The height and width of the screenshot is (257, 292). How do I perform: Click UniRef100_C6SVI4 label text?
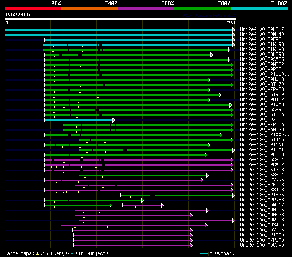262,160
